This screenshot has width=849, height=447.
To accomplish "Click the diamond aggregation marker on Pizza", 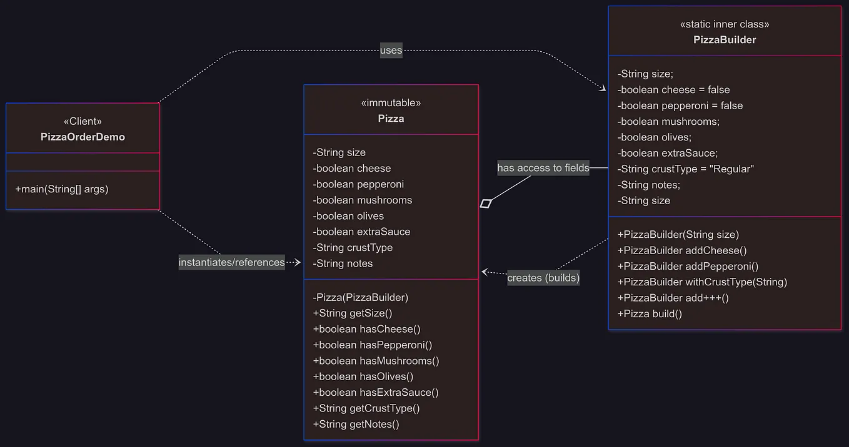I will tap(486, 203).
